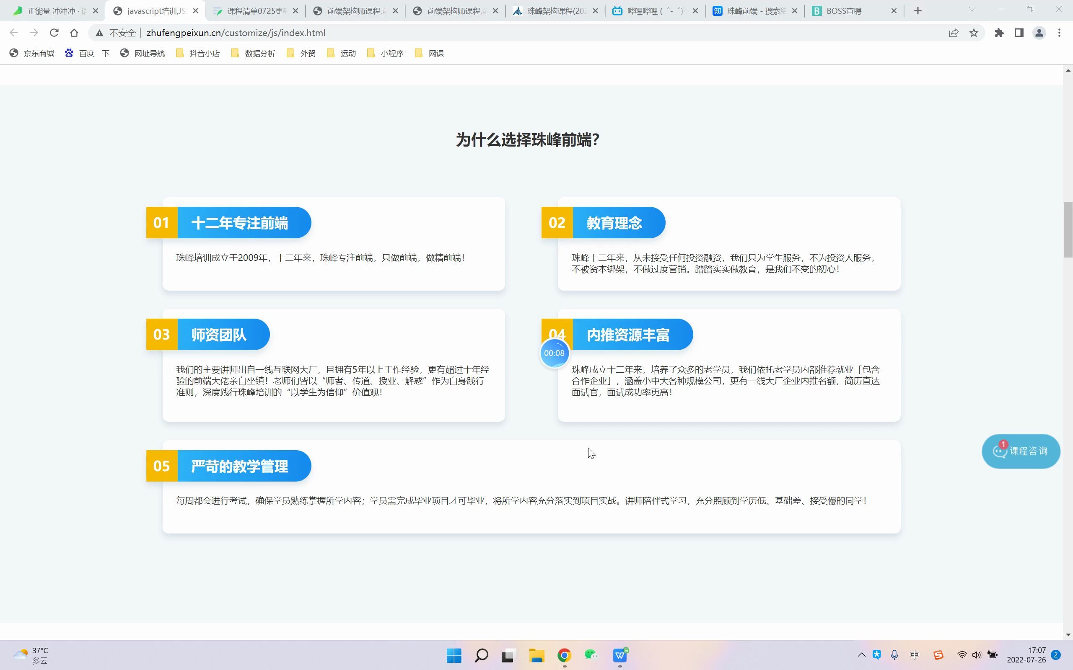This screenshot has width=1073, height=670.
Task: View the 不安全 site security warning
Action: click(116, 33)
